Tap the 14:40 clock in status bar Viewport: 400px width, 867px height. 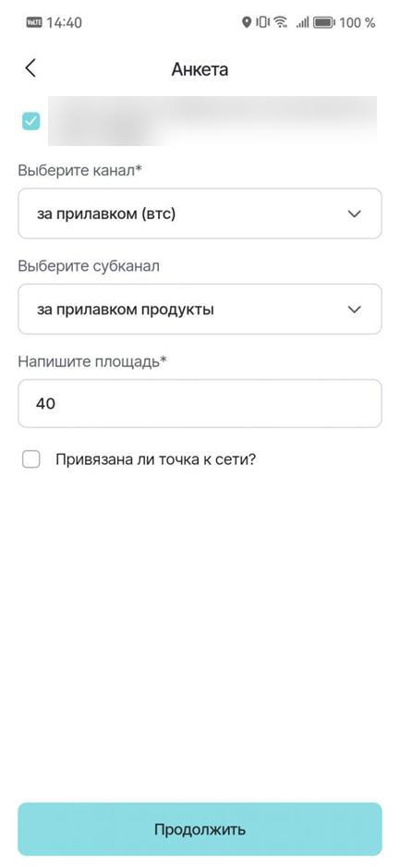click(64, 23)
